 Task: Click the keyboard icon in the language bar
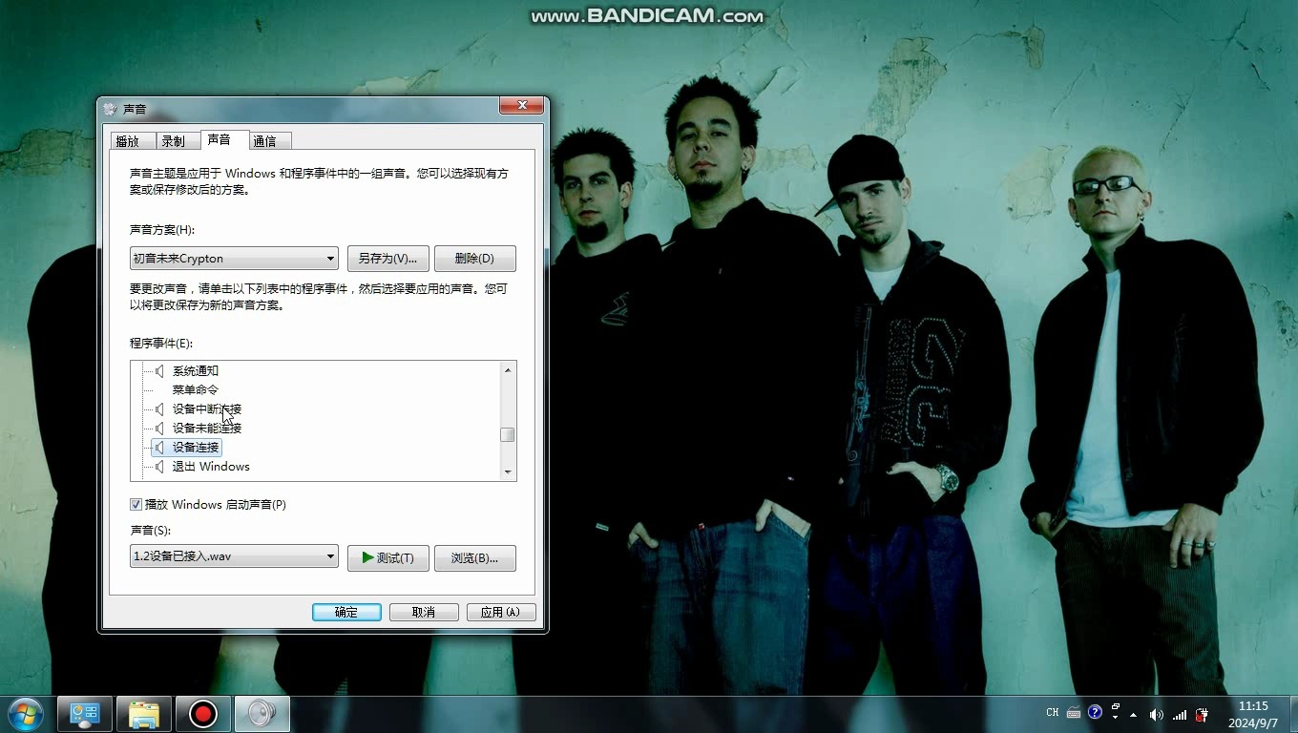(x=1074, y=712)
